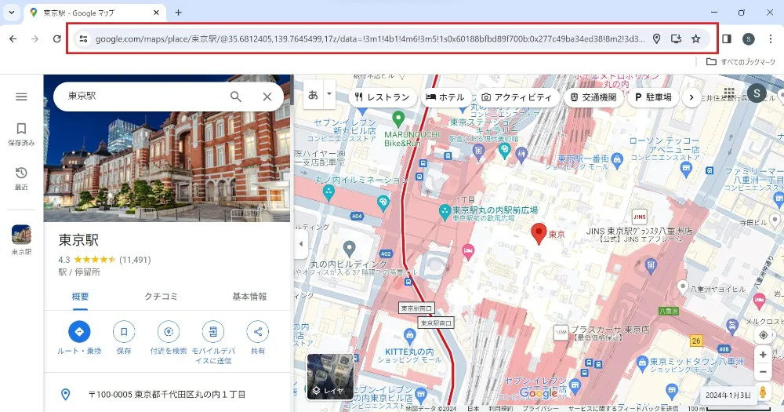This screenshot has height=412, width=784.
Task: Click the 東京ミッドタウン八重洲 marker
Action: (x=643, y=363)
